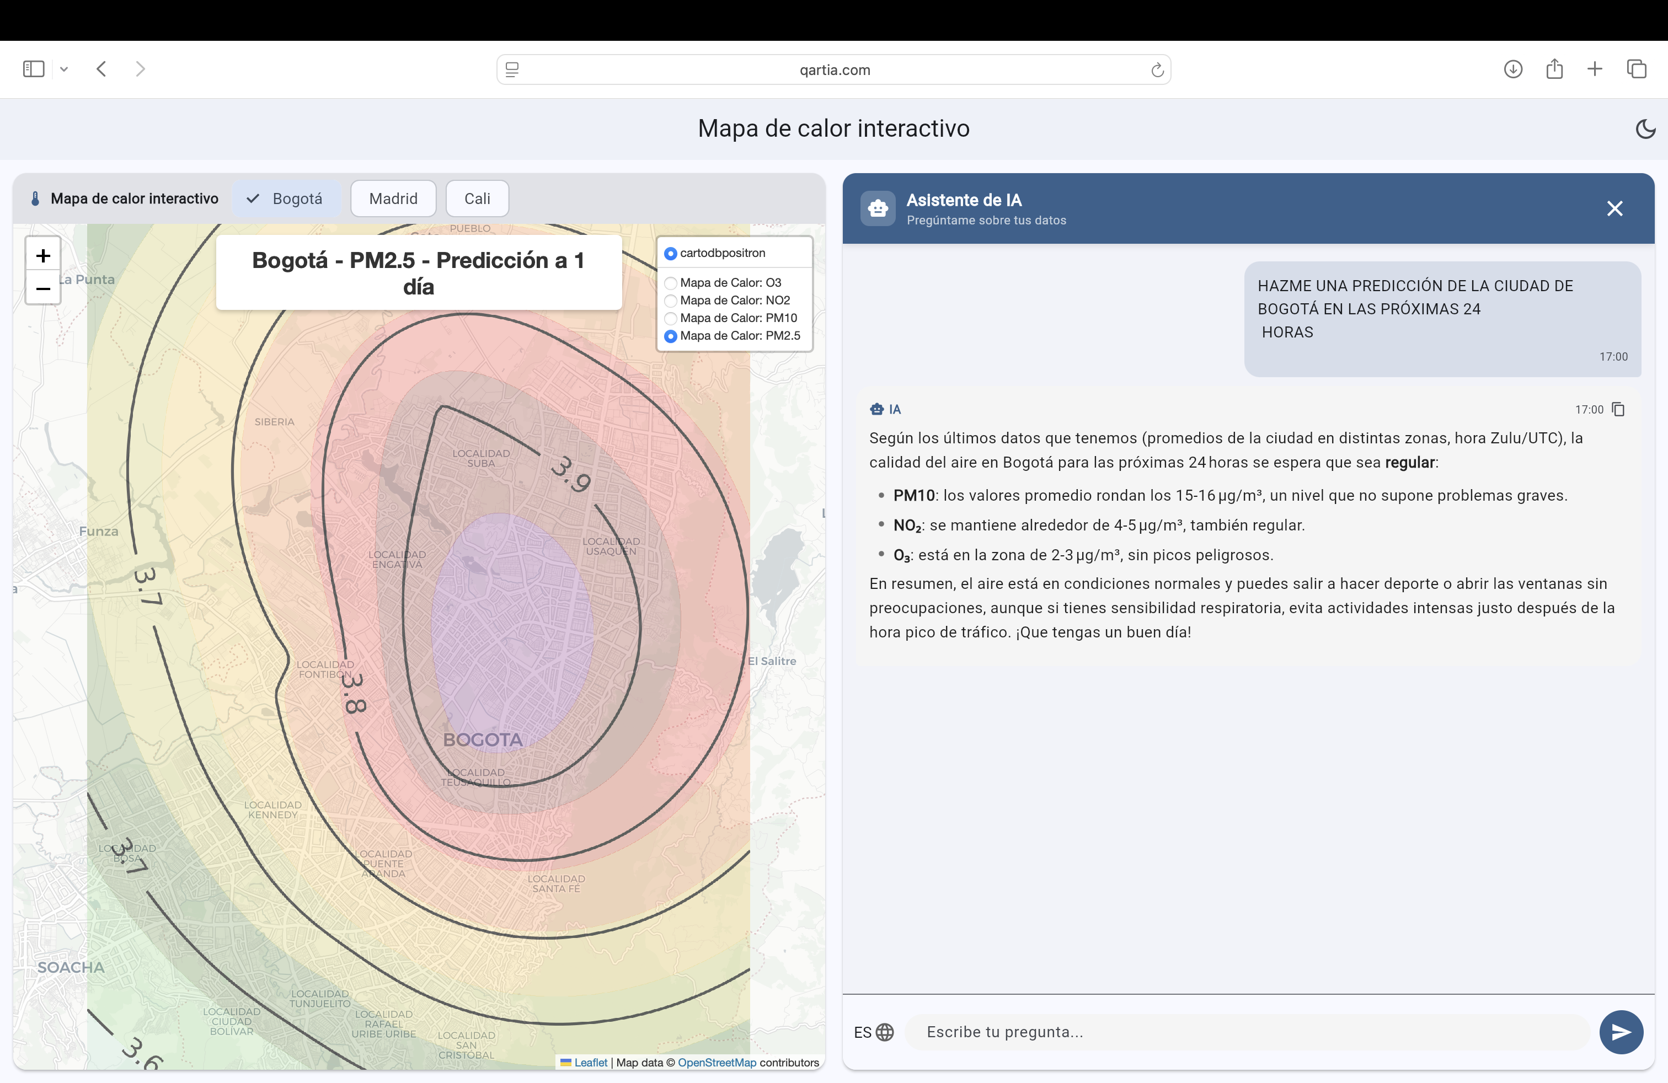Focus the Escribe tu pregunta field

point(1247,1032)
